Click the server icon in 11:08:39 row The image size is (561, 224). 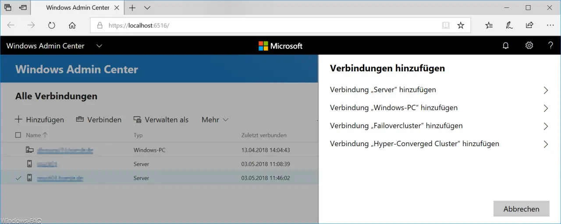point(30,164)
